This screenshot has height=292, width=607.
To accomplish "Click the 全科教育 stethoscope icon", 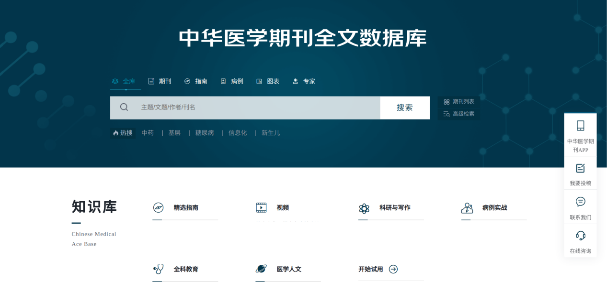I will tap(158, 269).
